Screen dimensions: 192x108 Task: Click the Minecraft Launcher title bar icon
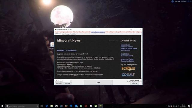[x=55, y=29]
